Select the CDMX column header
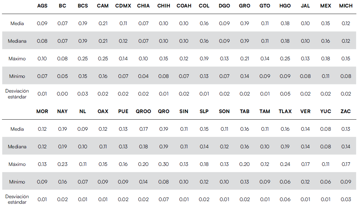The image size is (358, 206). tap(123, 6)
